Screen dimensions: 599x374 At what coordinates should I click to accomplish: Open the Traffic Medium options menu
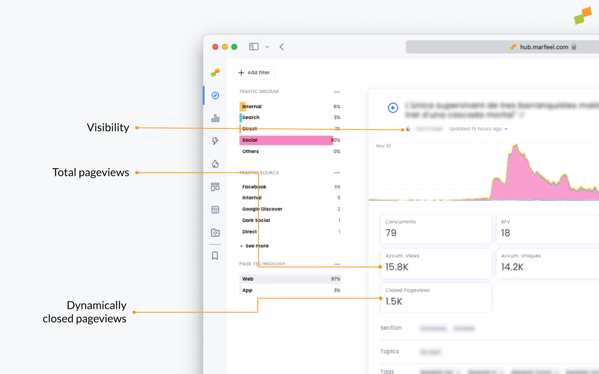337,91
